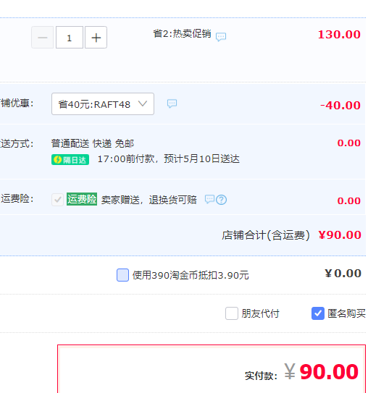Click the green 运费险 label badge
Screen dimensions: 389x393
click(x=82, y=199)
